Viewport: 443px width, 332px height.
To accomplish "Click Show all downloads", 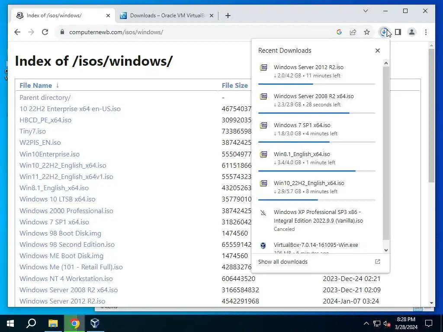I will click(x=283, y=262).
